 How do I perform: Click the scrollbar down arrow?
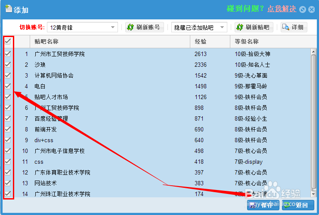pyautogui.click(x=313, y=194)
